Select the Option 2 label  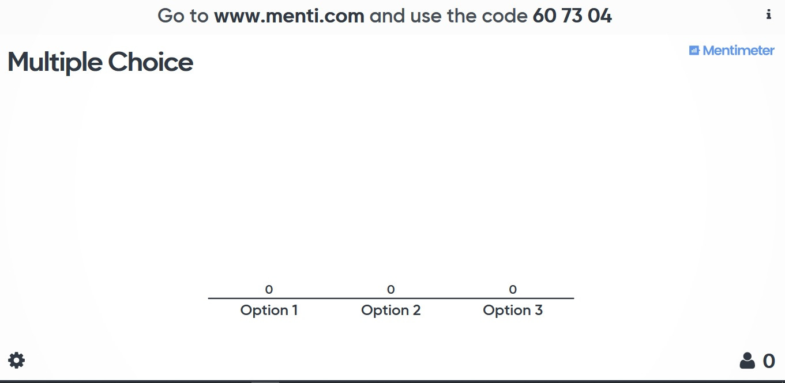[x=390, y=310]
